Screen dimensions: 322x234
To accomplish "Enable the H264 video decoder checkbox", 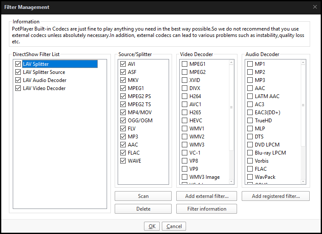I will pos(185,96).
